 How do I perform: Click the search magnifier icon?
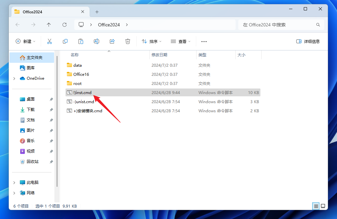318,25
